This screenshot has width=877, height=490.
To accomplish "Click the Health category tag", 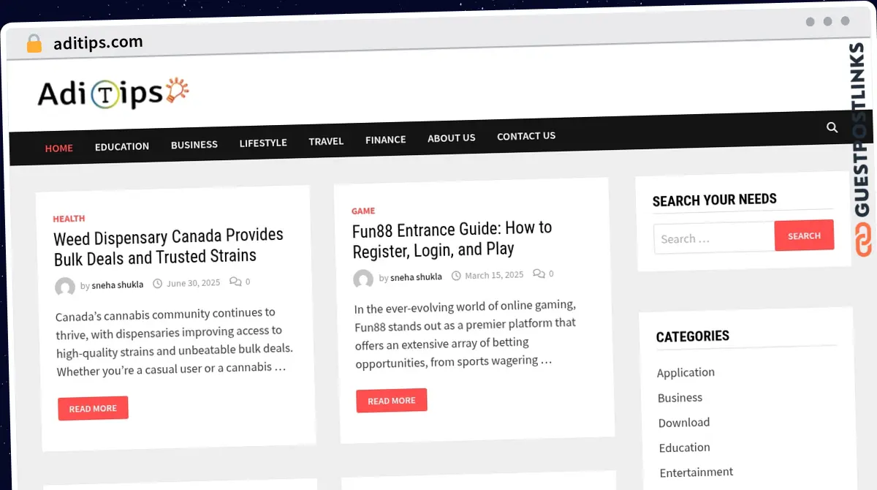I will point(69,219).
